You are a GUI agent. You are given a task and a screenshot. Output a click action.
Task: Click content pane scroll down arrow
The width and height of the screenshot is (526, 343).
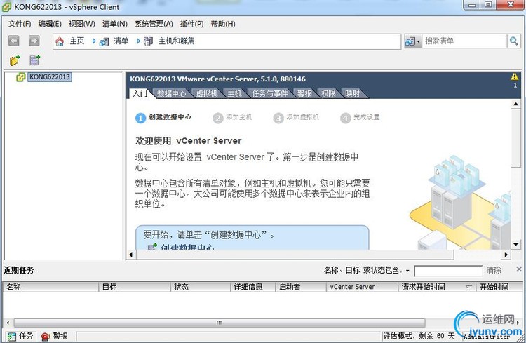pyautogui.click(x=515, y=244)
